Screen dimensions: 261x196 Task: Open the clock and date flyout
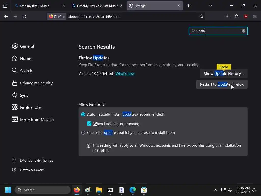[x=243, y=190]
